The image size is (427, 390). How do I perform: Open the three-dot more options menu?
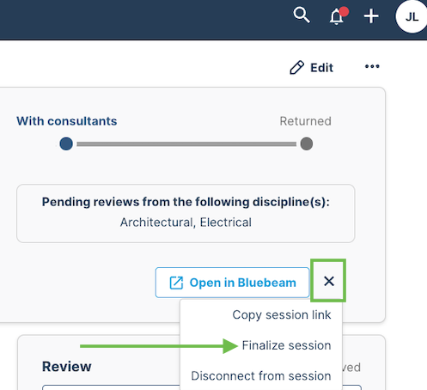click(372, 66)
